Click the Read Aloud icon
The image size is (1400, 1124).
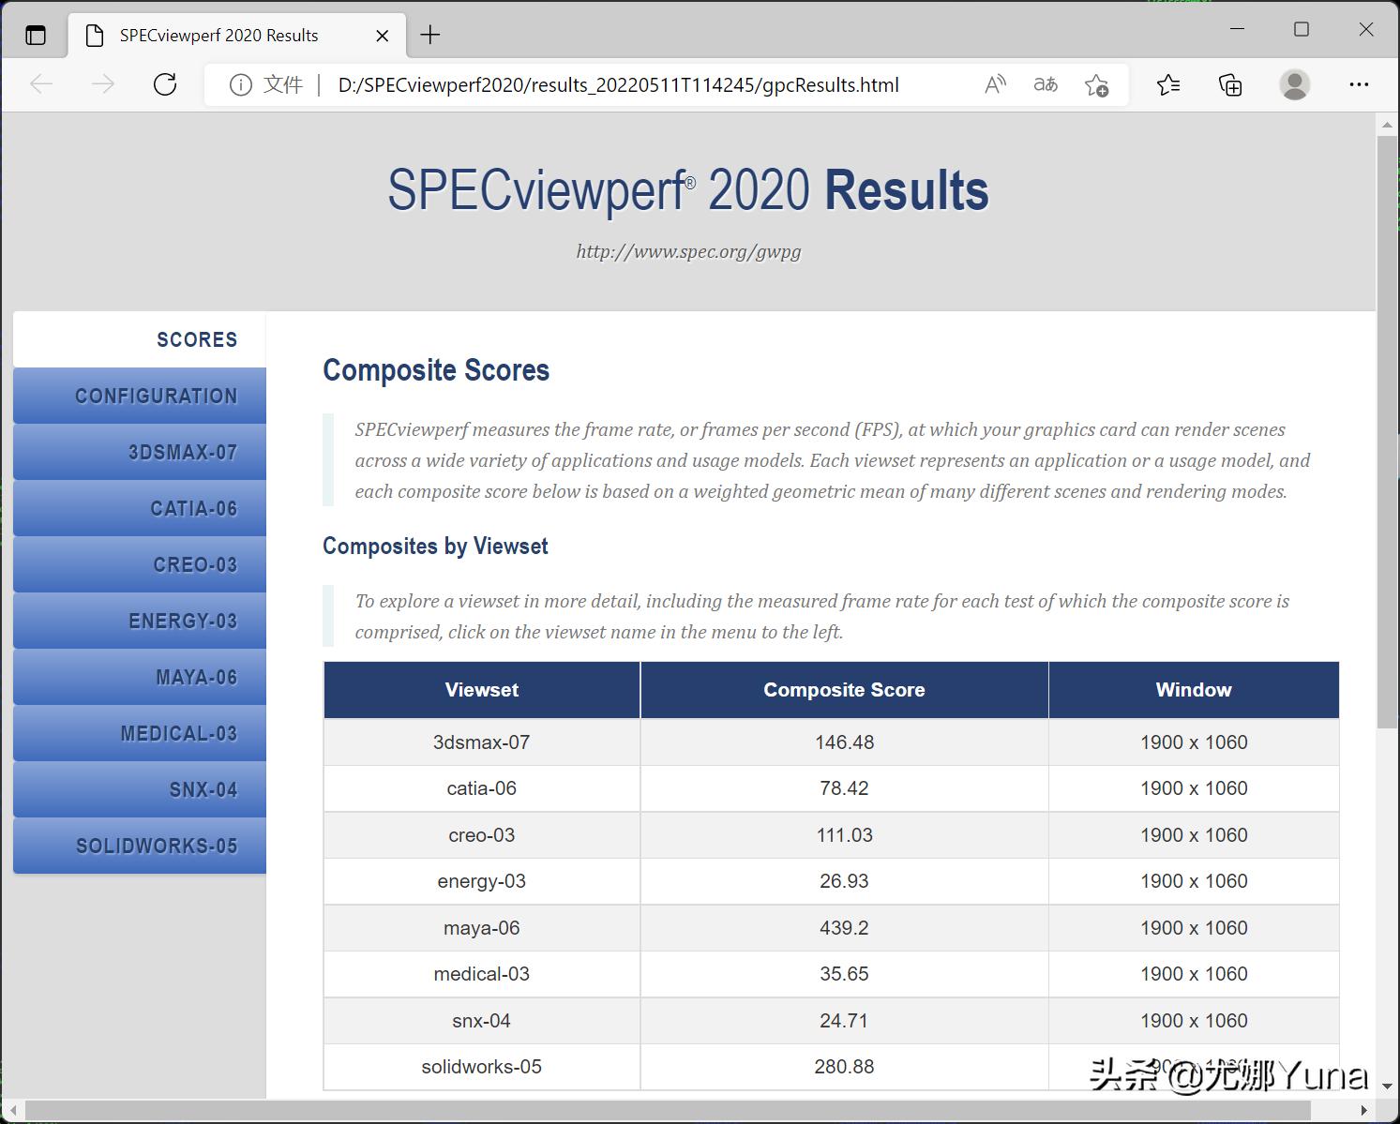tap(995, 85)
